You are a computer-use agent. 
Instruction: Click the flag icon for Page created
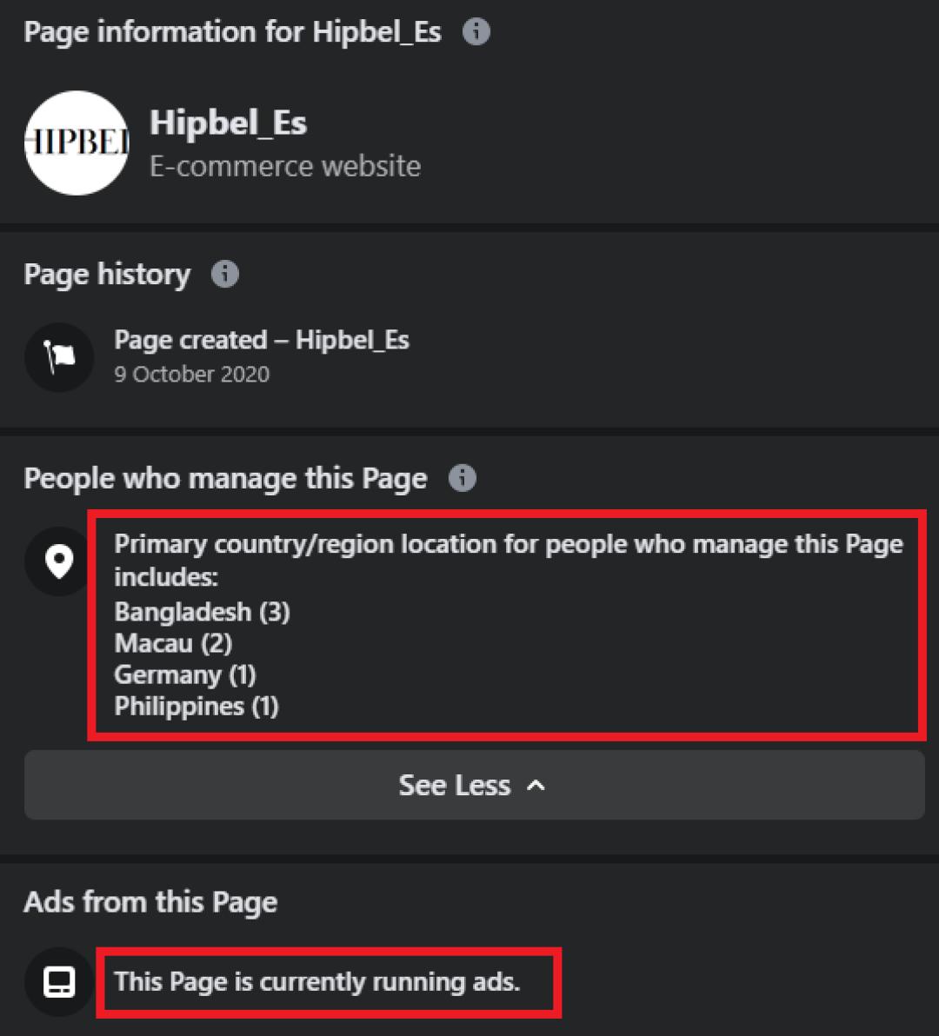pyautogui.click(x=59, y=357)
